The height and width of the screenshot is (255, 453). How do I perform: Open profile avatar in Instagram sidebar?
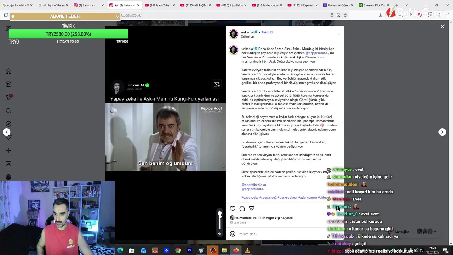(x=8, y=177)
